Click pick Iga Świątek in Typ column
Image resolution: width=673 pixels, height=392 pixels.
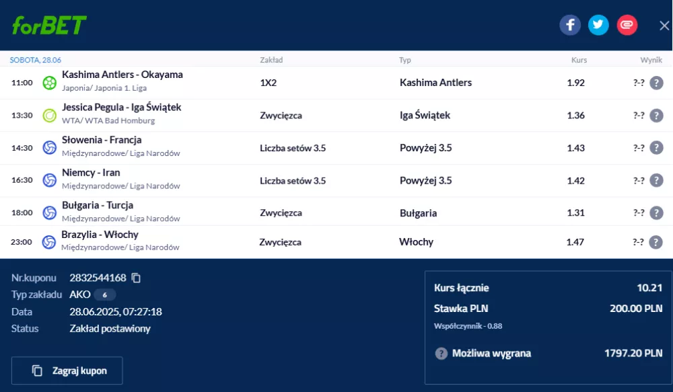click(x=425, y=116)
